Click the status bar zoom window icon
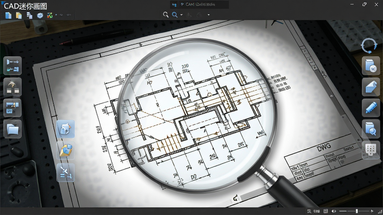 click(309, 211)
